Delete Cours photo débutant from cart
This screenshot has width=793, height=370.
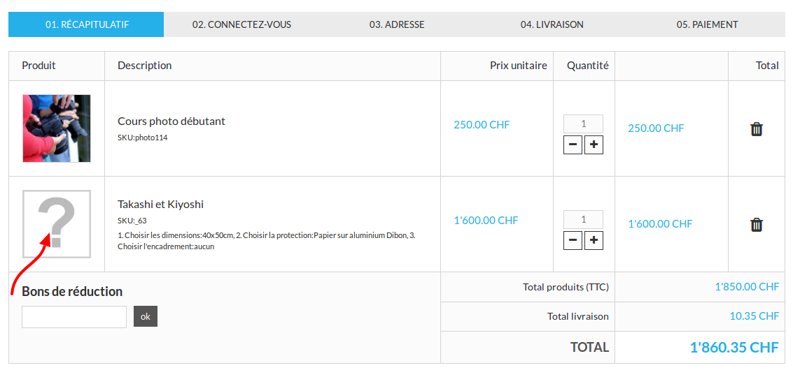pyautogui.click(x=756, y=129)
